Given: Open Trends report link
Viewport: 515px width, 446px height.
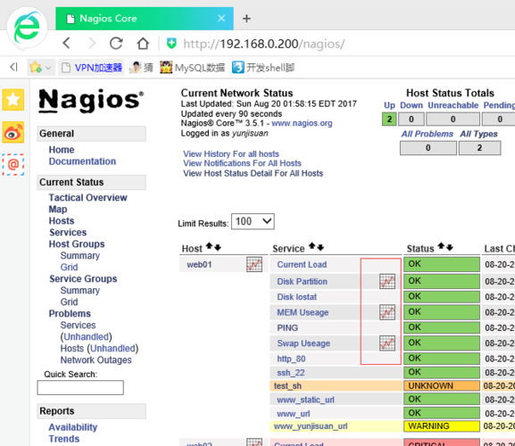Looking at the screenshot, I should (64, 439).
